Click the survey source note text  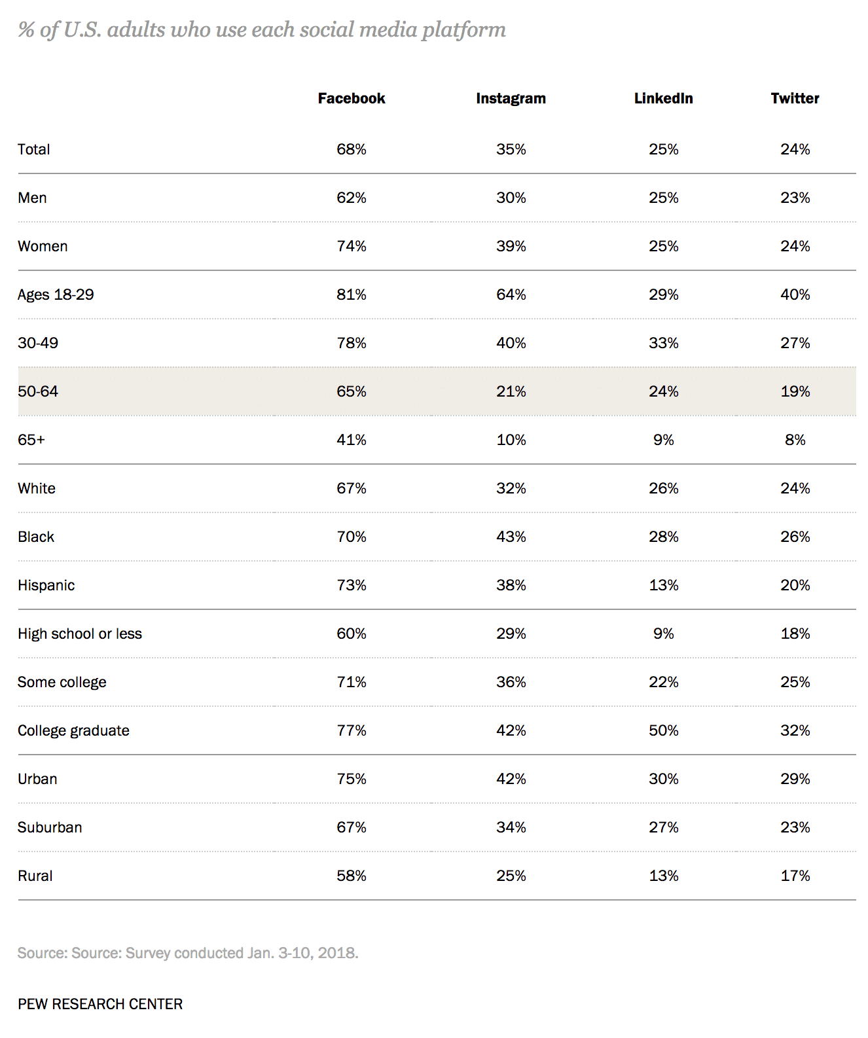[x=188, y=953]
